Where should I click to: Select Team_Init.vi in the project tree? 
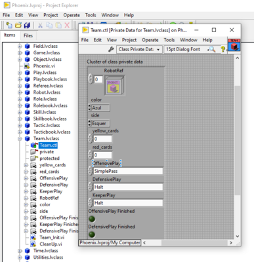(x=52, y=237)
